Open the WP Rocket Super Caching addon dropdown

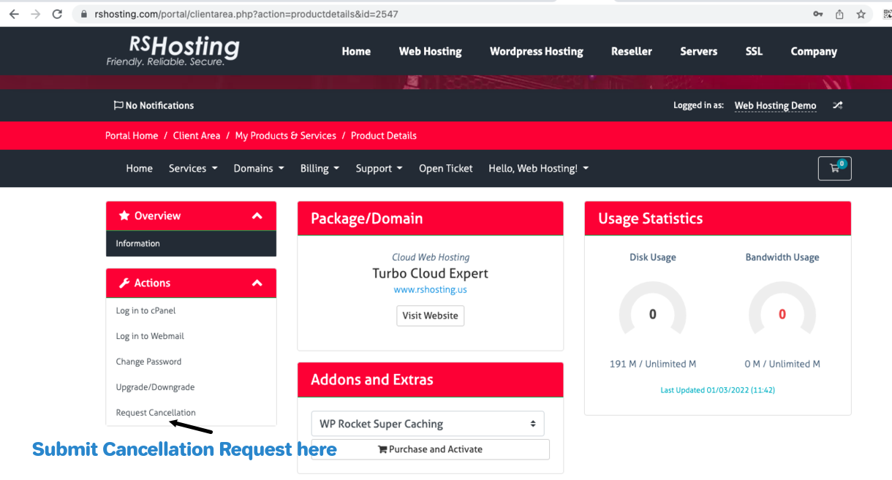(428, 424)
